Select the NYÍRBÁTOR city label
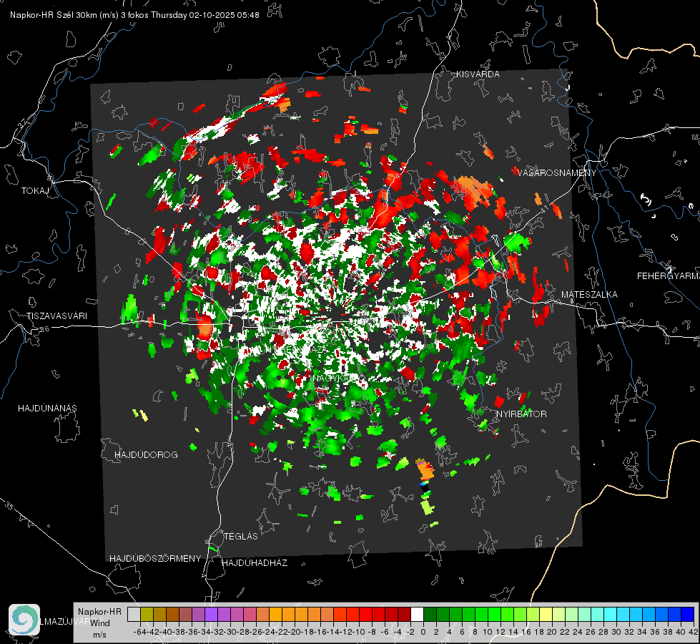 click(x=521, y=414)
